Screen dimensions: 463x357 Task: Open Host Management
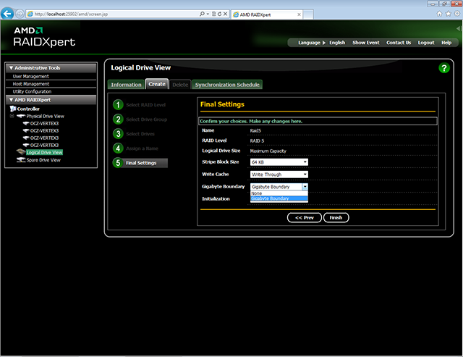coord(30,84)
